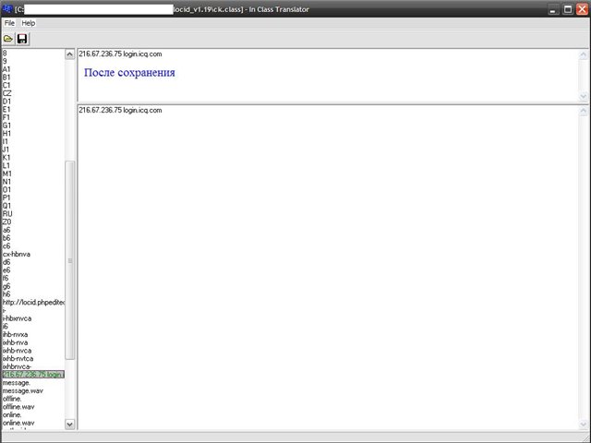This screenshot has height=443, width=591.
Task: Select the http://locid.phpedit entry in list
Action: coord(34,302)
